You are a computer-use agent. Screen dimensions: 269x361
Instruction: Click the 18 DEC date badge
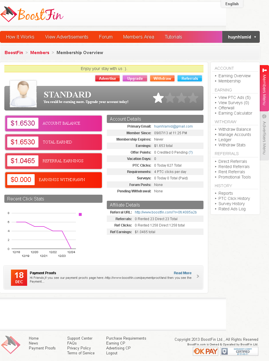(x=19, y=278)
